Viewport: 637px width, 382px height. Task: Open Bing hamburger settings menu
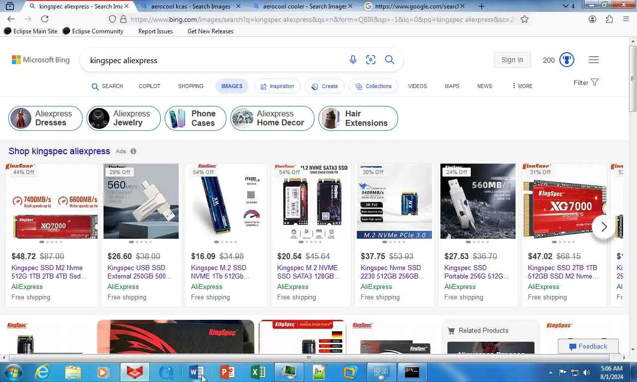click(594, 60)
